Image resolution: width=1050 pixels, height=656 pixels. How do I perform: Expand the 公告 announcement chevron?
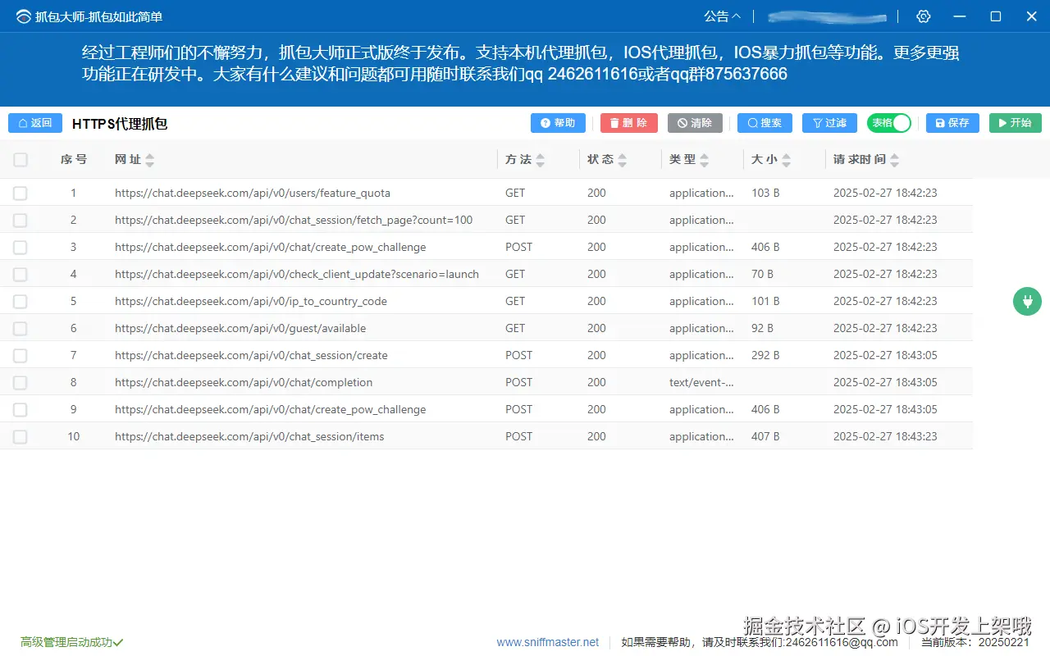click(736, 16)
